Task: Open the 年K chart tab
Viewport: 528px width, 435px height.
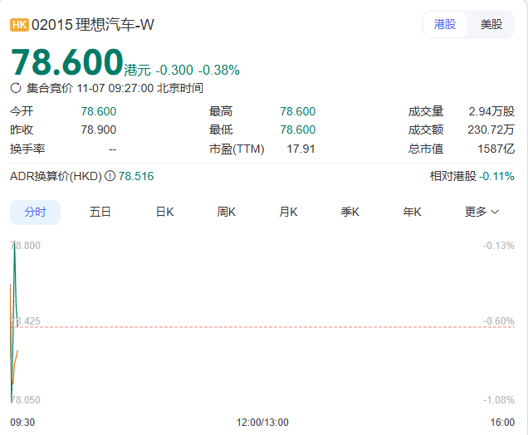Action: click(x=412, y=212)
